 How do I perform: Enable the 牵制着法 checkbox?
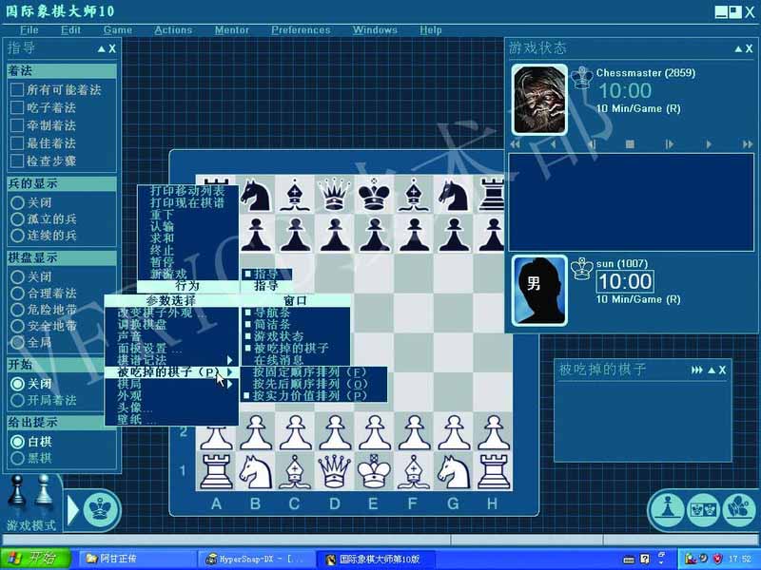(x=17, y=125)
